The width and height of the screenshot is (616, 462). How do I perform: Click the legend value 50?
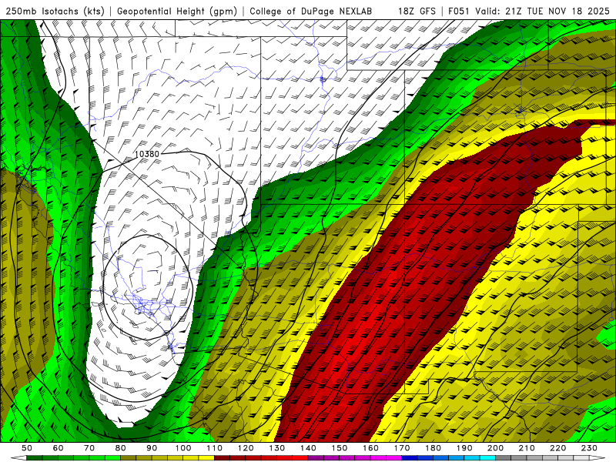(27, 448)
